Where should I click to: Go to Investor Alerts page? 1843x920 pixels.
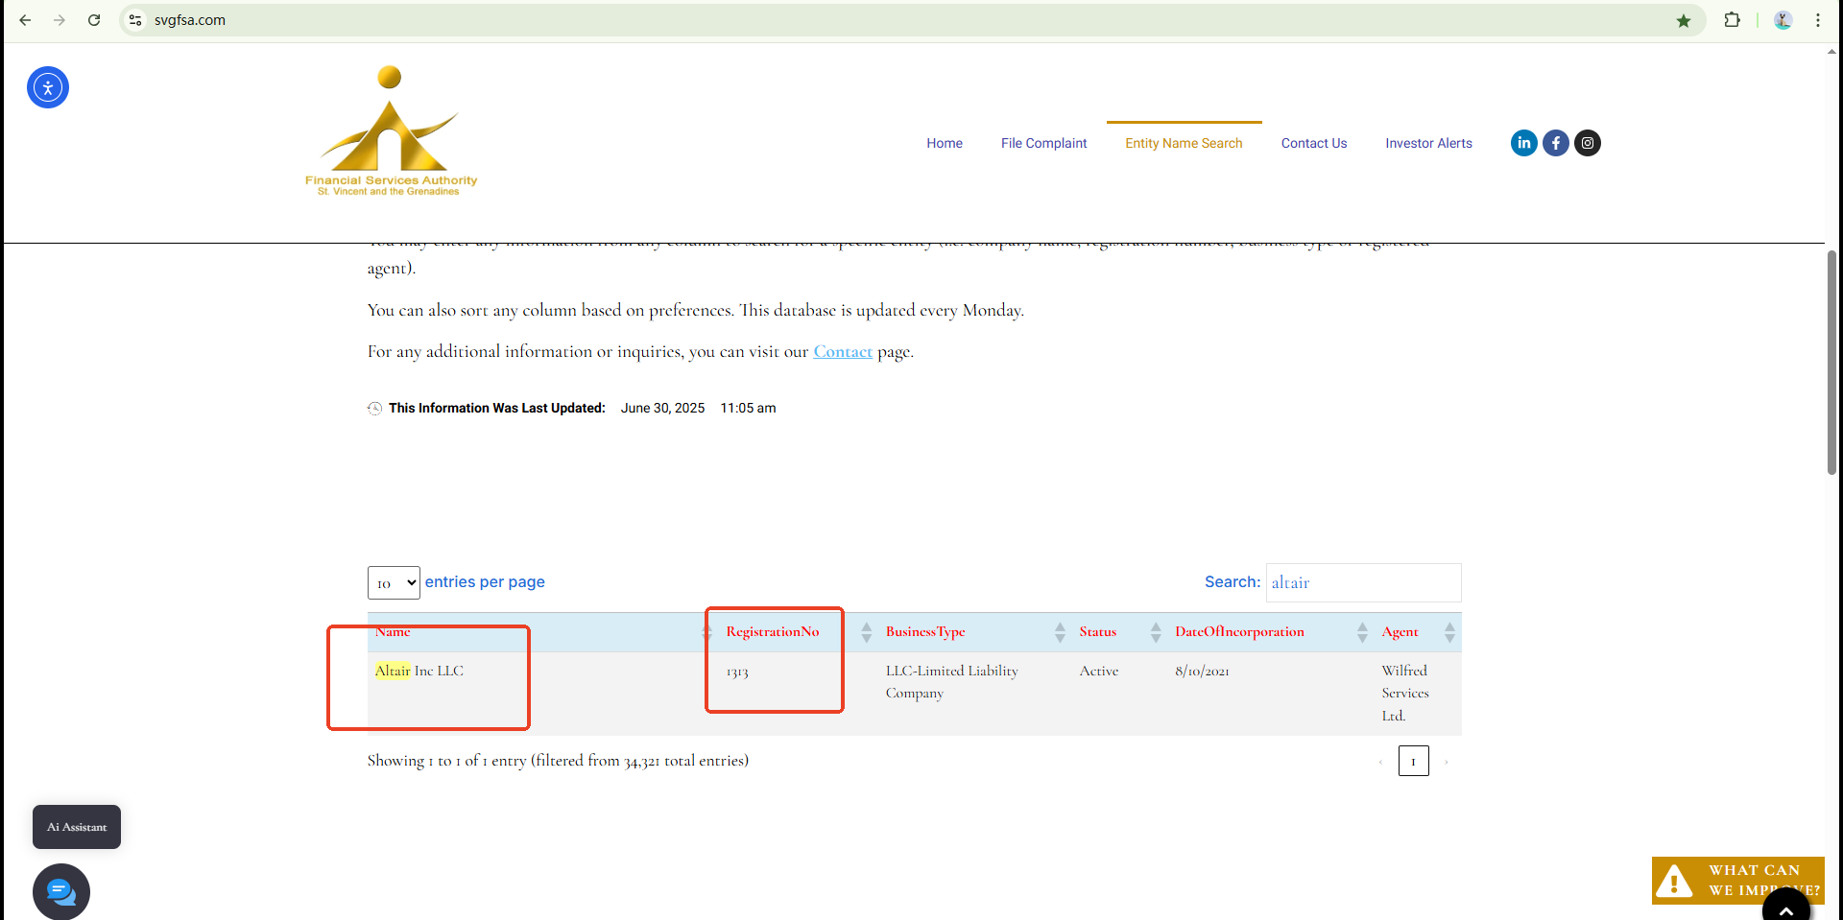pos(1428,143)
